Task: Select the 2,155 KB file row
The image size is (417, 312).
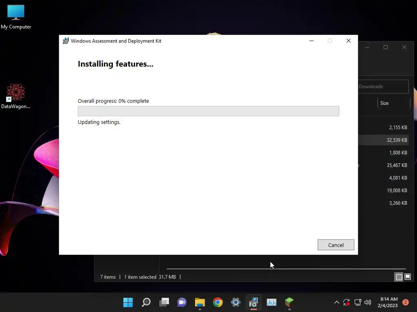Action: (x=384, y=127)
